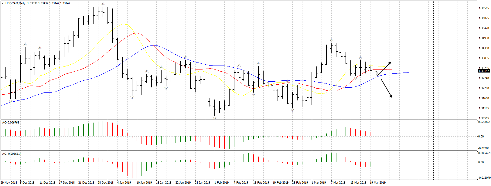
Task: Click the 1 Feb 2019 date label
Action: click(221, 183)
